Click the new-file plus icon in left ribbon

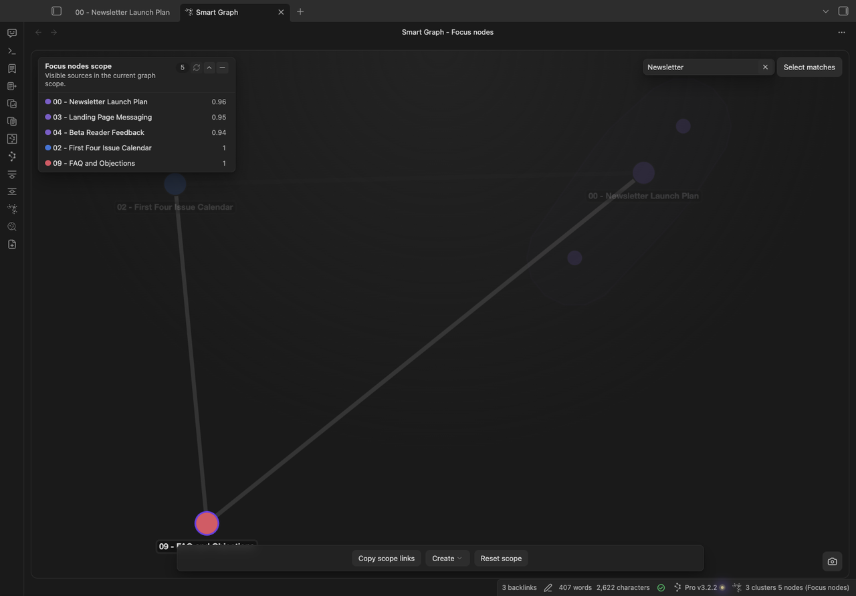point(12,245)
